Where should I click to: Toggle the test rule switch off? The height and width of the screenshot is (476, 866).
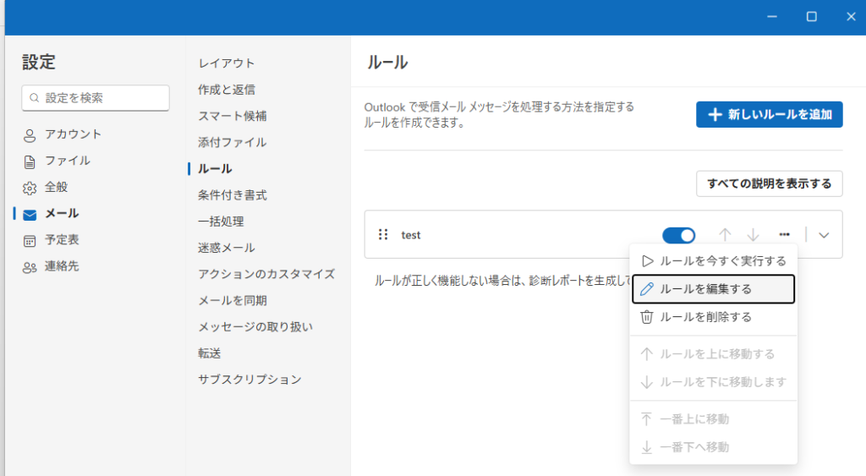pyautogui.click(x=678, y=235)
